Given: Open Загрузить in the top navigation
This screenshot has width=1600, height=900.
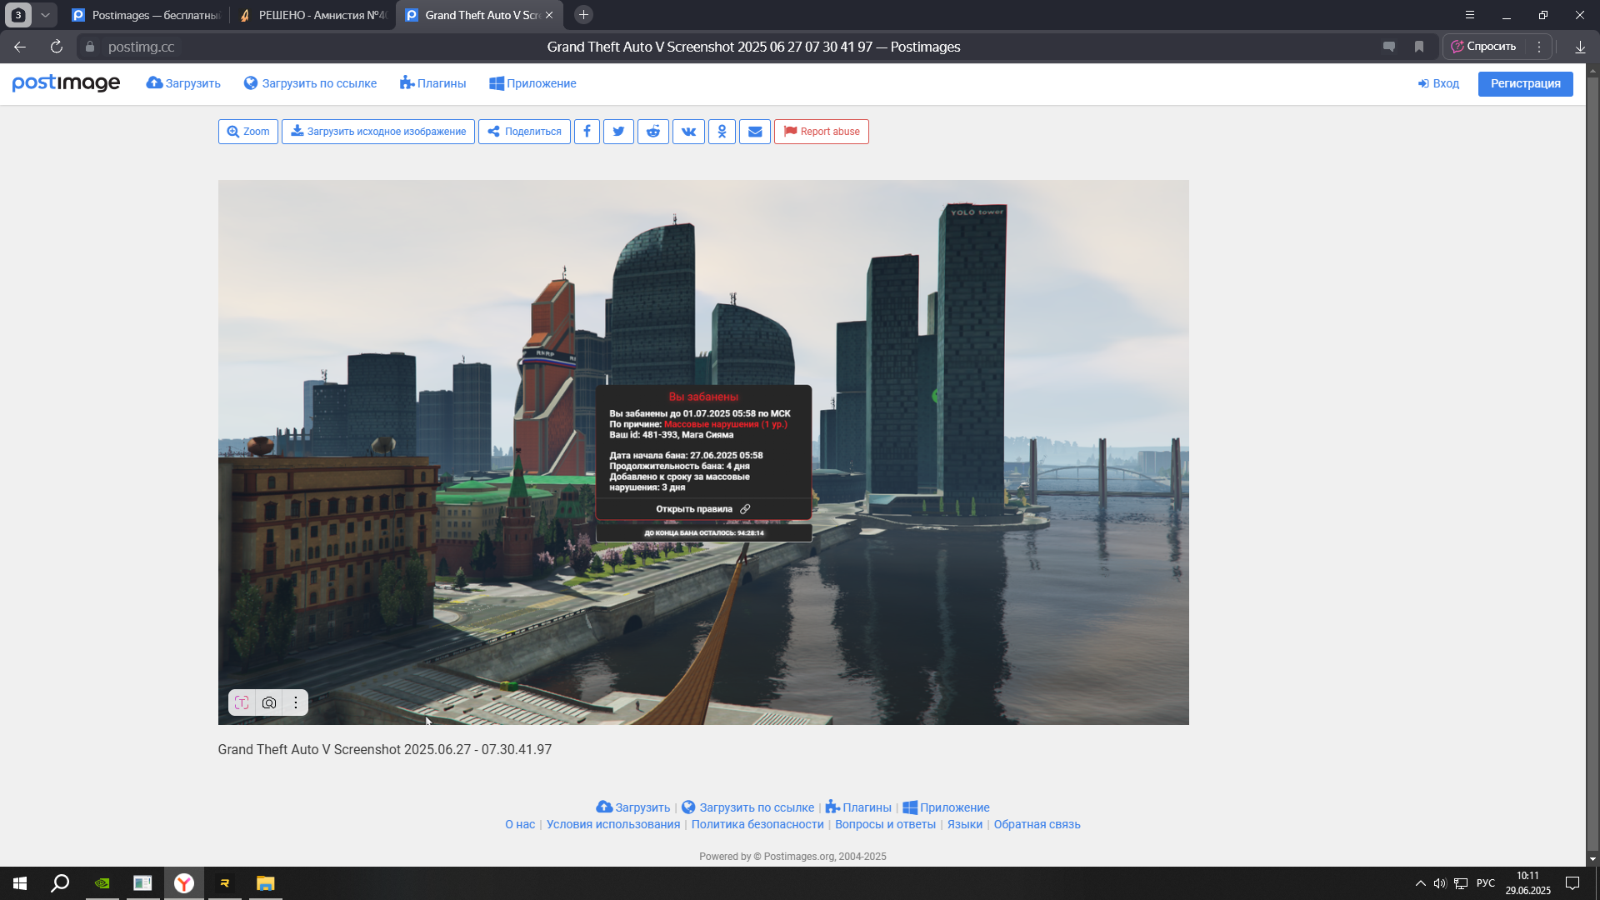Looking at the screenshot, I should pyautogui.click(x=183, y=83).
